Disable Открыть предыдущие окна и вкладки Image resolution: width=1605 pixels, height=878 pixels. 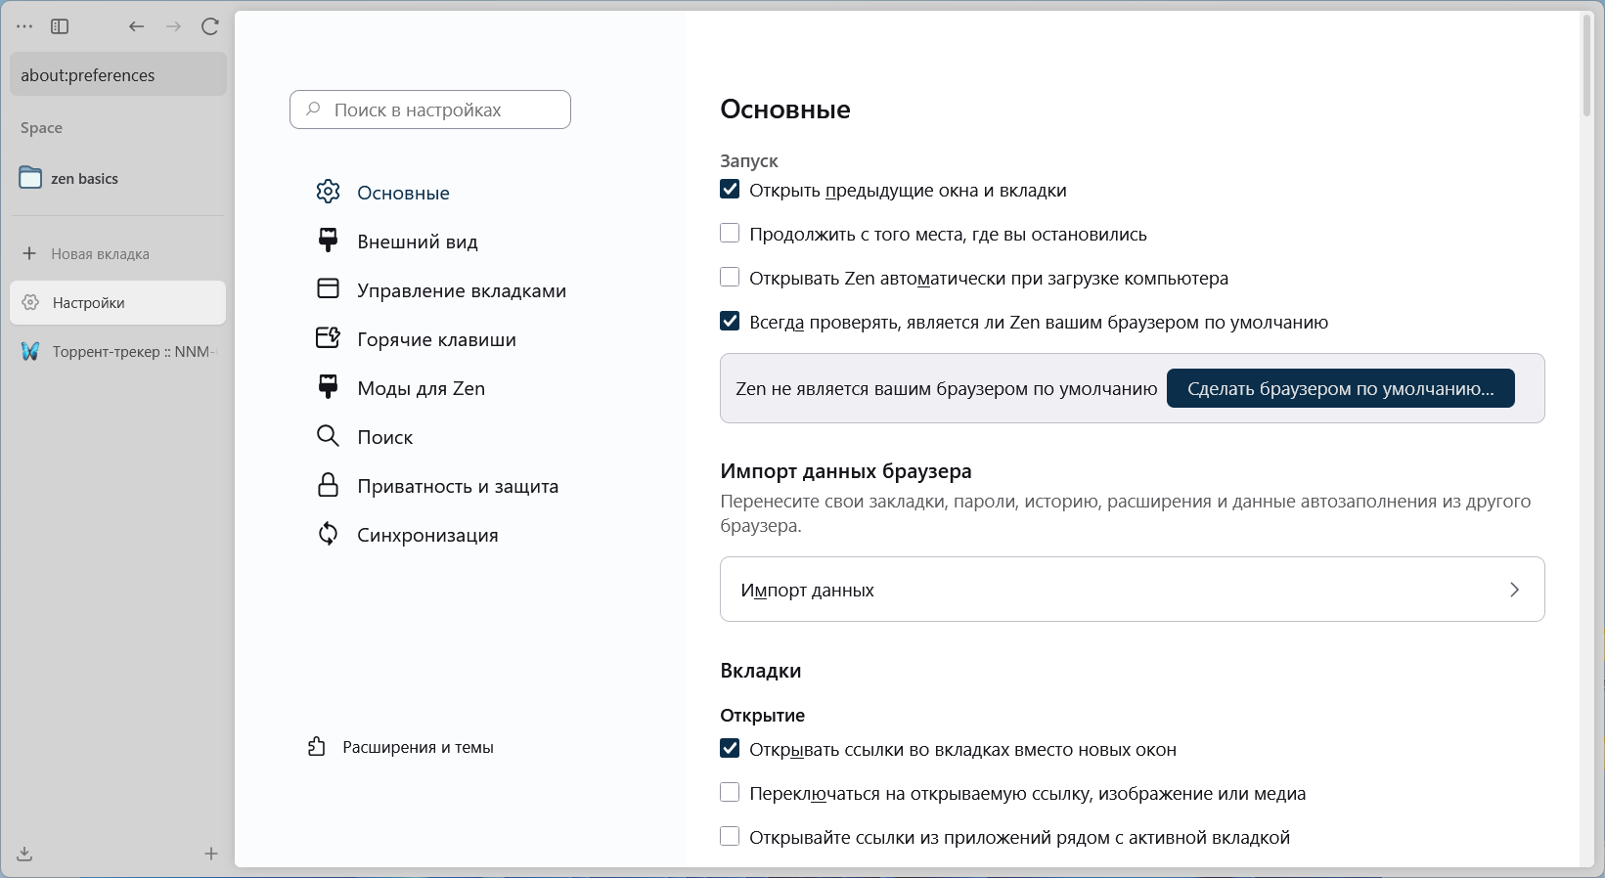point(730,190)
